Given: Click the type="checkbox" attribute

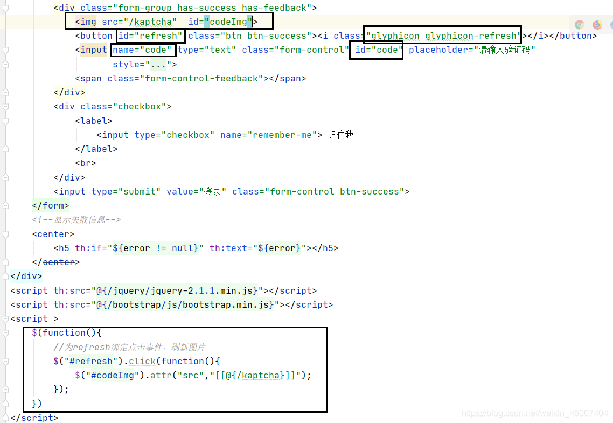Looking at the screenshot, I should tap(175, 135).
